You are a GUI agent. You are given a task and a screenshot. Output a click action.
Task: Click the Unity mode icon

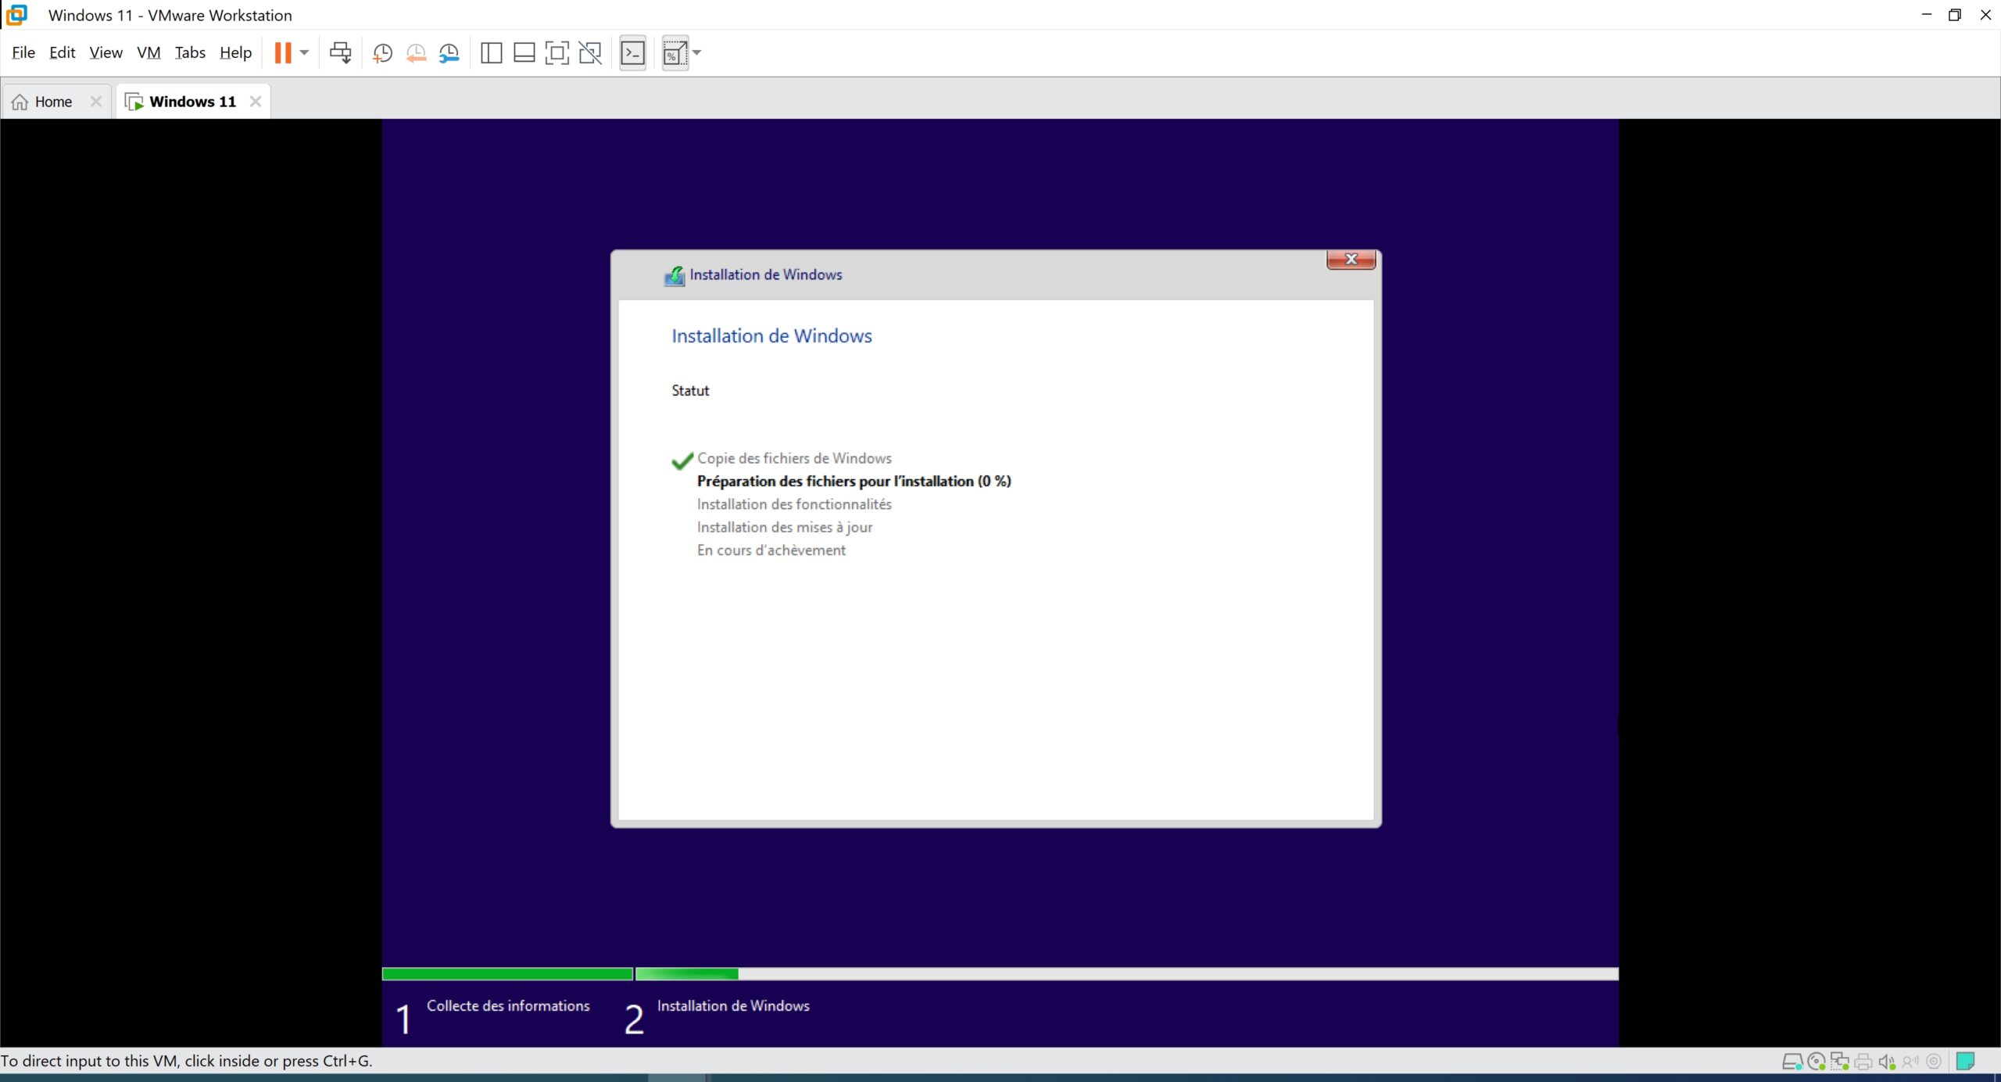pyautogui.click(x=590, y=53)
